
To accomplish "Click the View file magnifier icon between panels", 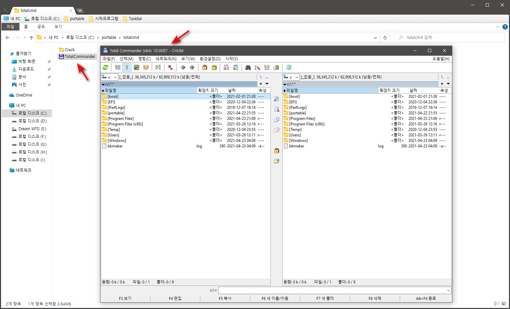I will 277,99.
